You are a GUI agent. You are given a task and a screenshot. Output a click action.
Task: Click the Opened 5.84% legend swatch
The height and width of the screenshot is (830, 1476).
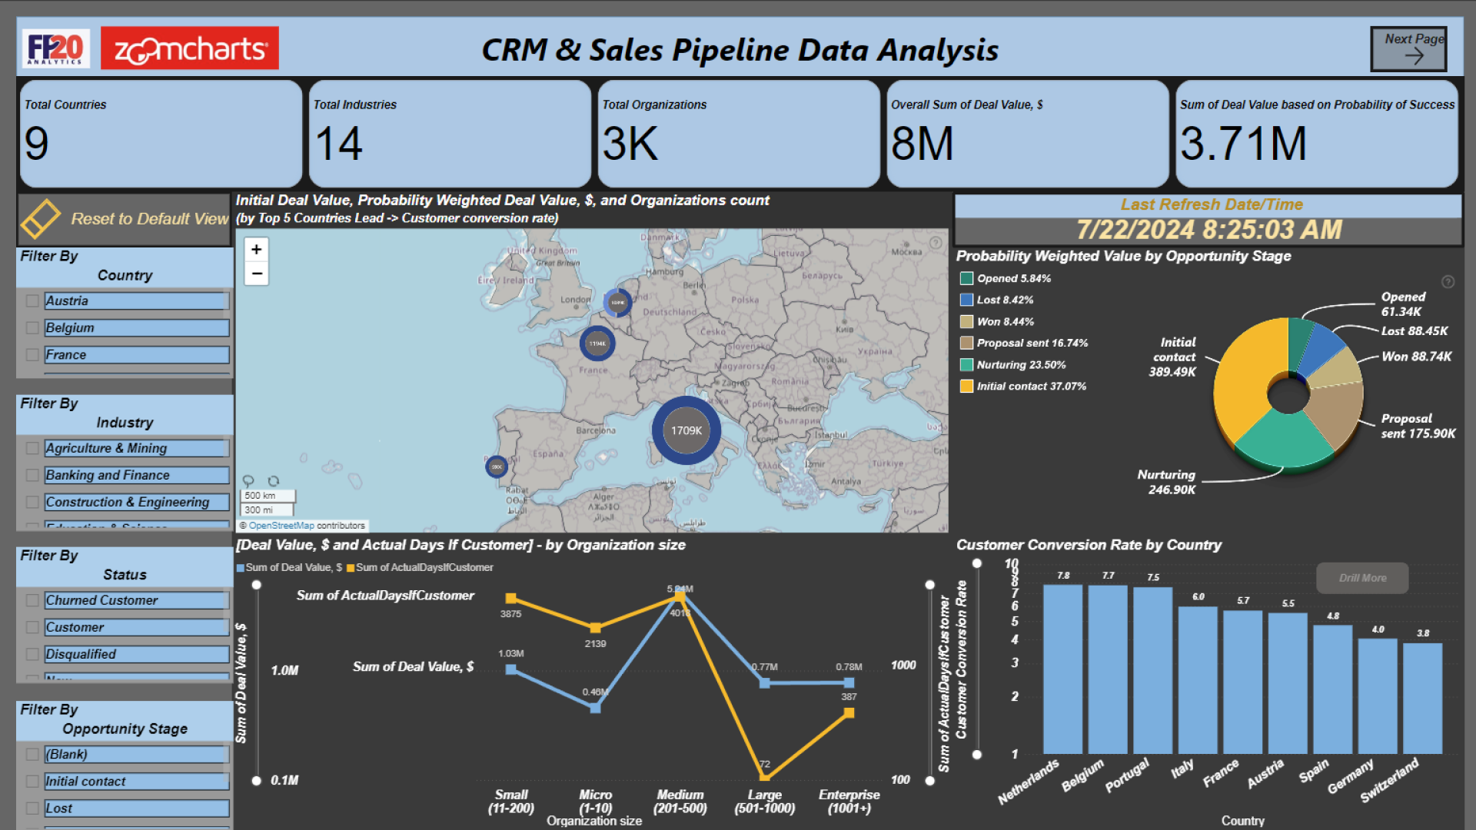click(x=966, y=278)
